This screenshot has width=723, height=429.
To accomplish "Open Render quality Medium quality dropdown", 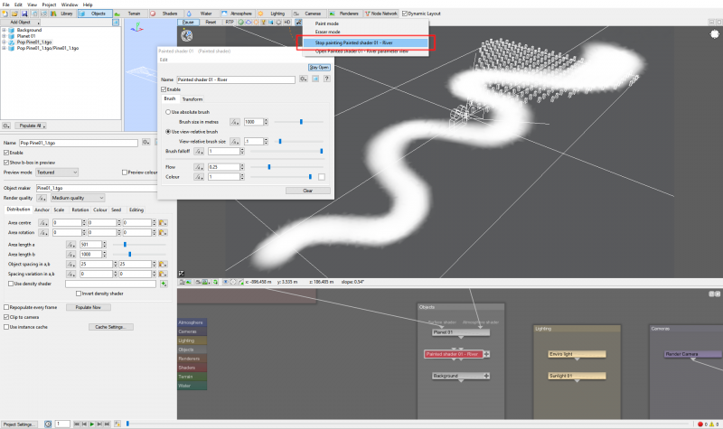I will (x=78, y=198).
